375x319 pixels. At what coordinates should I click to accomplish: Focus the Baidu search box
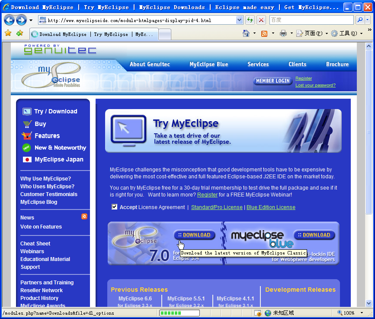[311, 20]
